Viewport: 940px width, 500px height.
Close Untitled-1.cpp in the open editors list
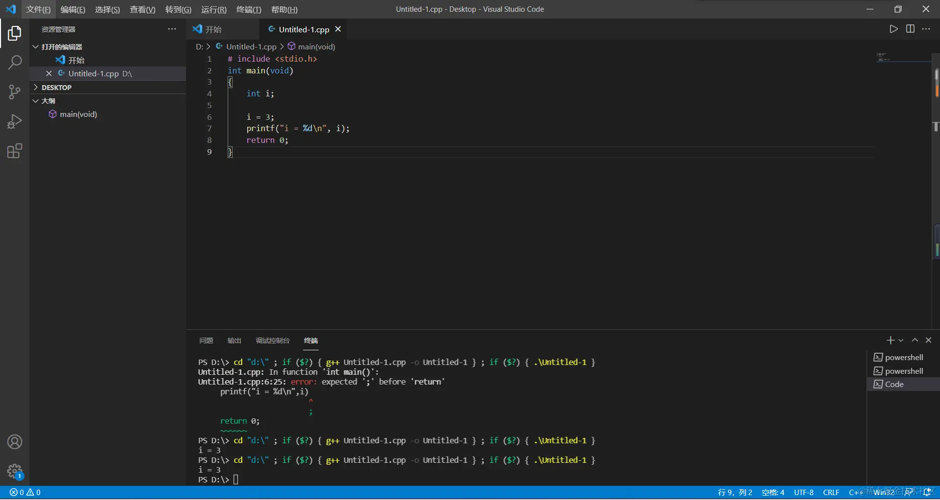[49, 73]
